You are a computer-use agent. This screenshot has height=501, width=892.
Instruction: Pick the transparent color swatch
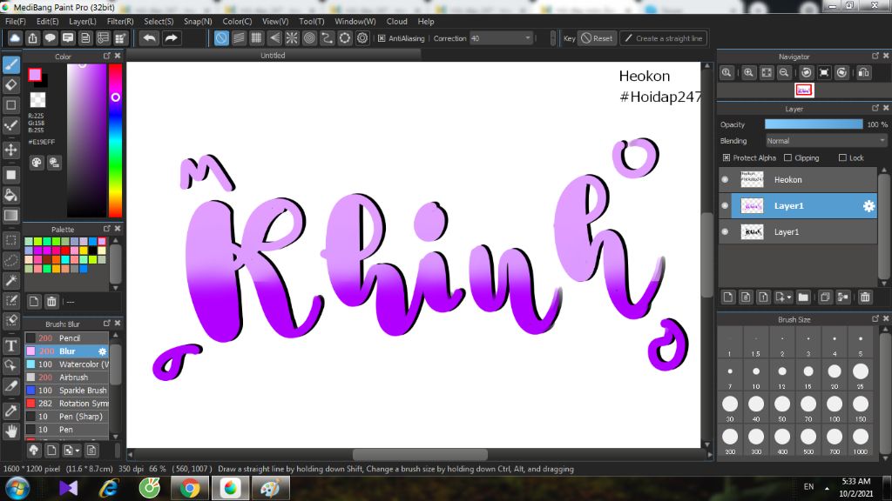point(37,100)
